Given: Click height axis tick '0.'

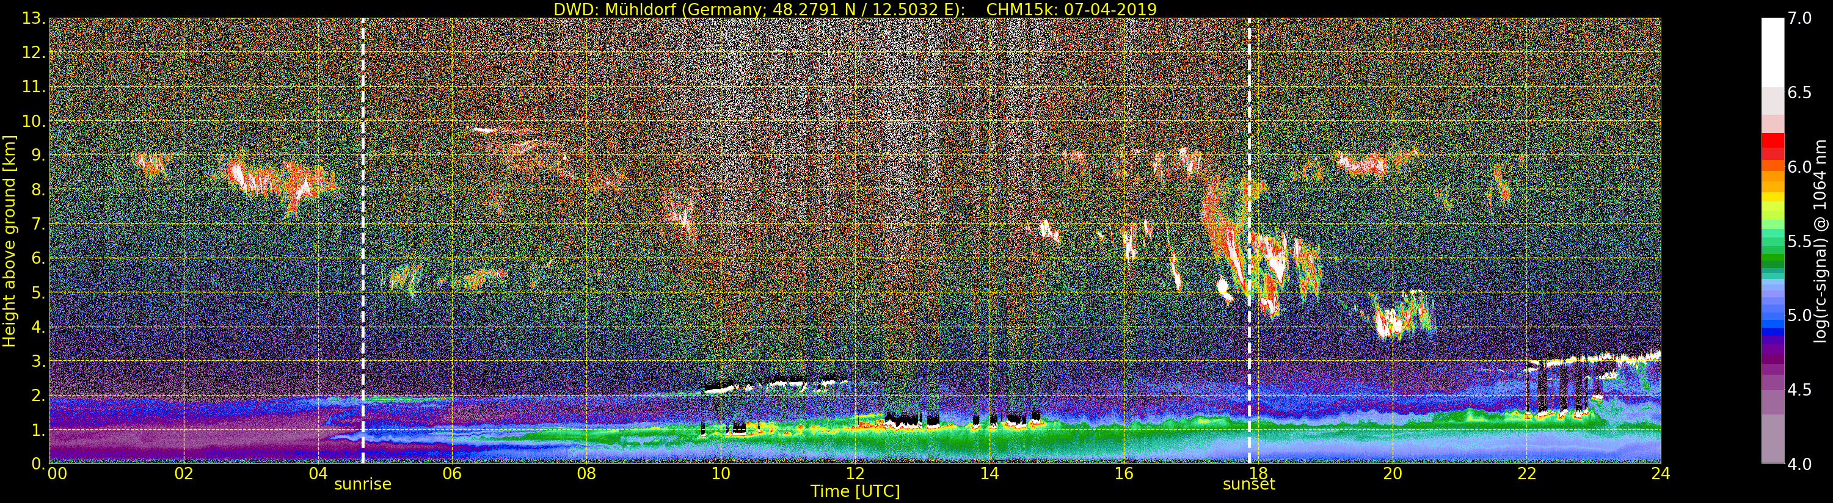Looking at the screenshot, I should tap(38, 463).
